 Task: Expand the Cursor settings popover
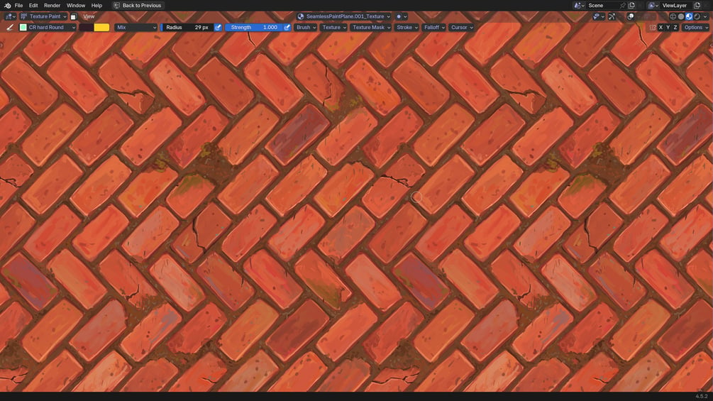coord(462,27)
